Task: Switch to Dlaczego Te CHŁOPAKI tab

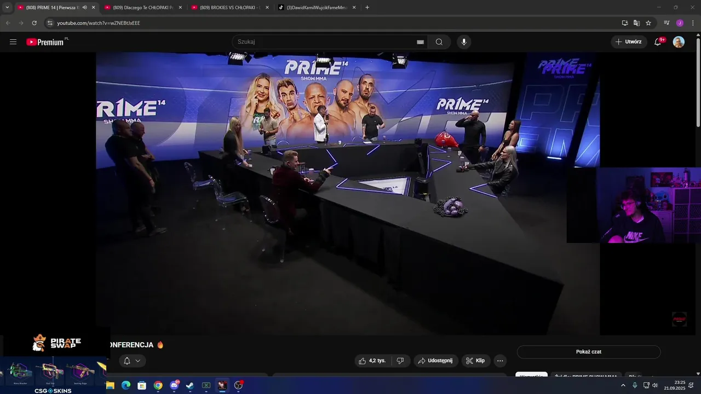Action: 143,8
